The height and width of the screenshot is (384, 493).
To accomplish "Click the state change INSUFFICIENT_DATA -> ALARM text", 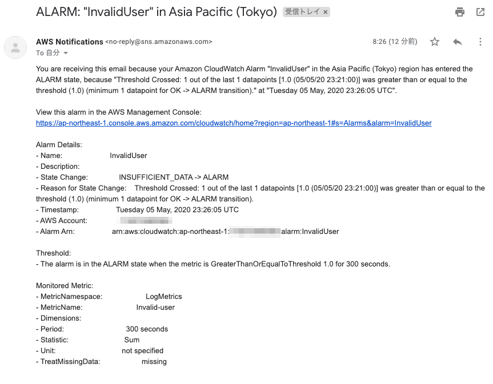I will pos(174,177).
